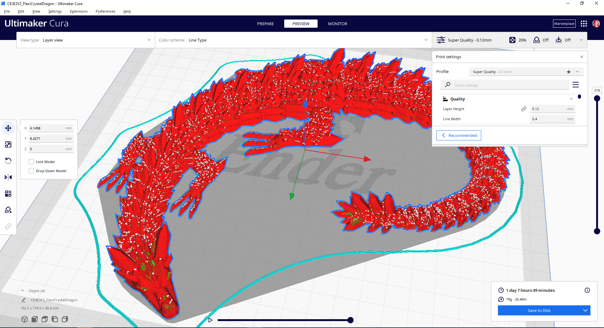The width and height of the screenshot is (604, 328).
Task: Open the Ultimaker account avatar
Action: pos(596,23)
